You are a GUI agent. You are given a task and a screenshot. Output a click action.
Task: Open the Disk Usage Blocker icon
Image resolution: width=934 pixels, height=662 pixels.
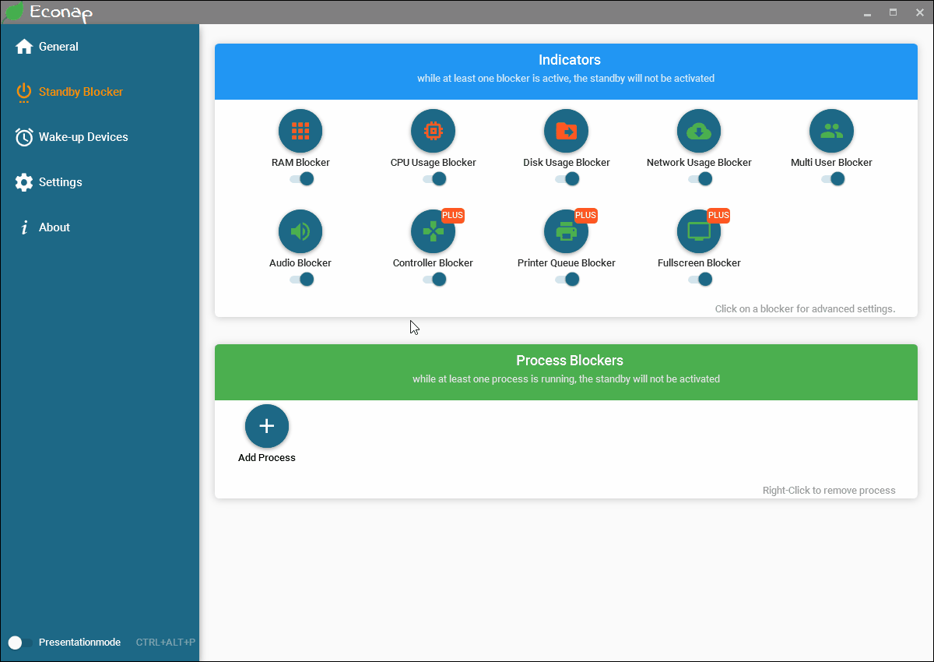[566, 131]
